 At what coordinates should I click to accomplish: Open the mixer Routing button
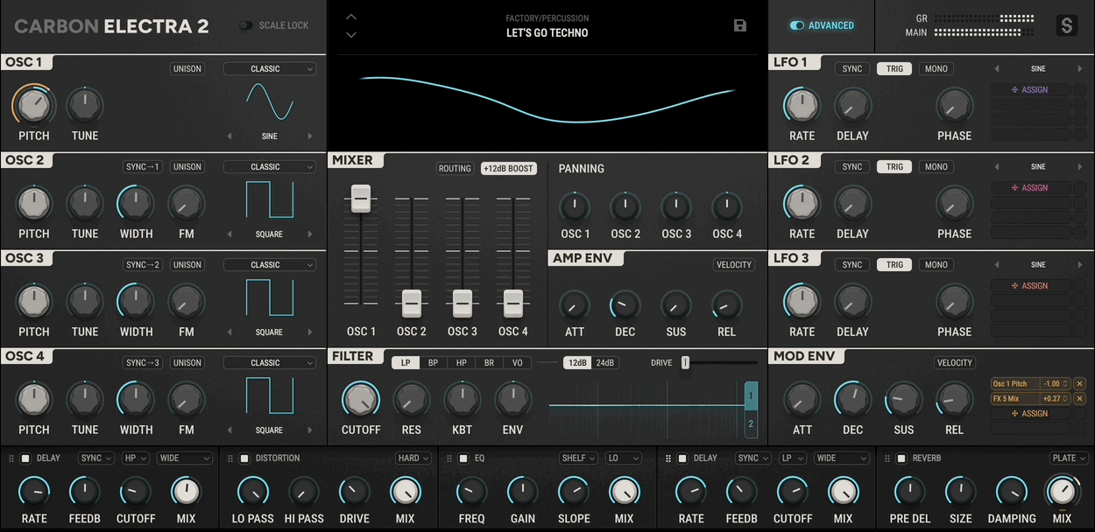click(x=455, y=169)
